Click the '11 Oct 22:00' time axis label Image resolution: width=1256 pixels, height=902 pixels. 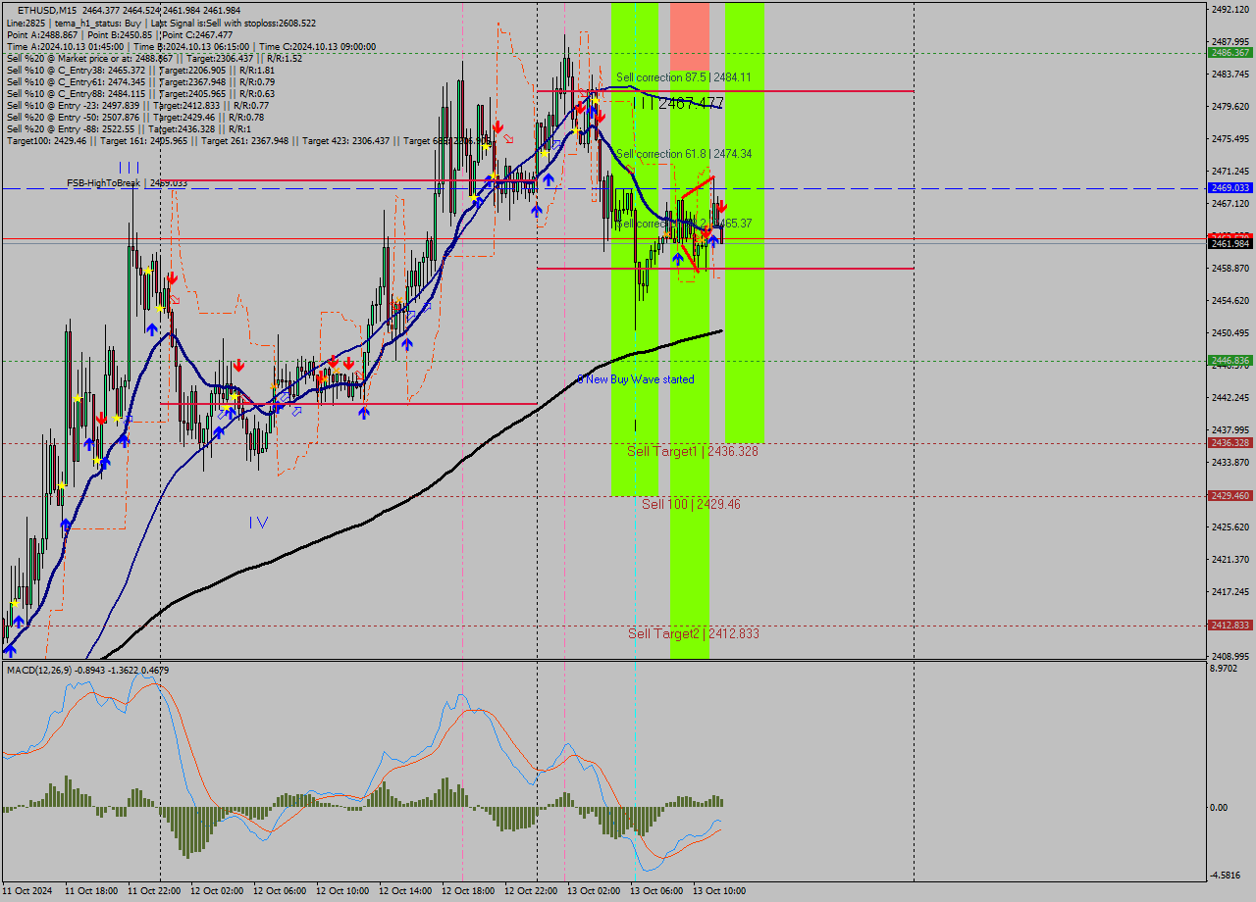pyautogui.click(x=154, y=891)
